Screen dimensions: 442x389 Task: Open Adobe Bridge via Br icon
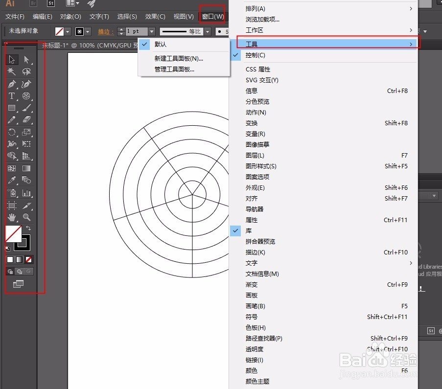[33, 3]
